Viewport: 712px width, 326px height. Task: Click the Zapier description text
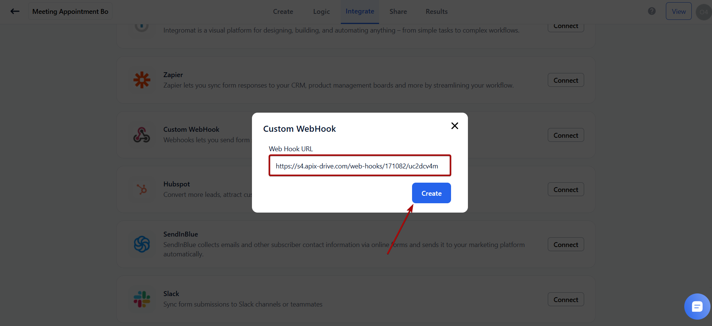click(339, 85)
